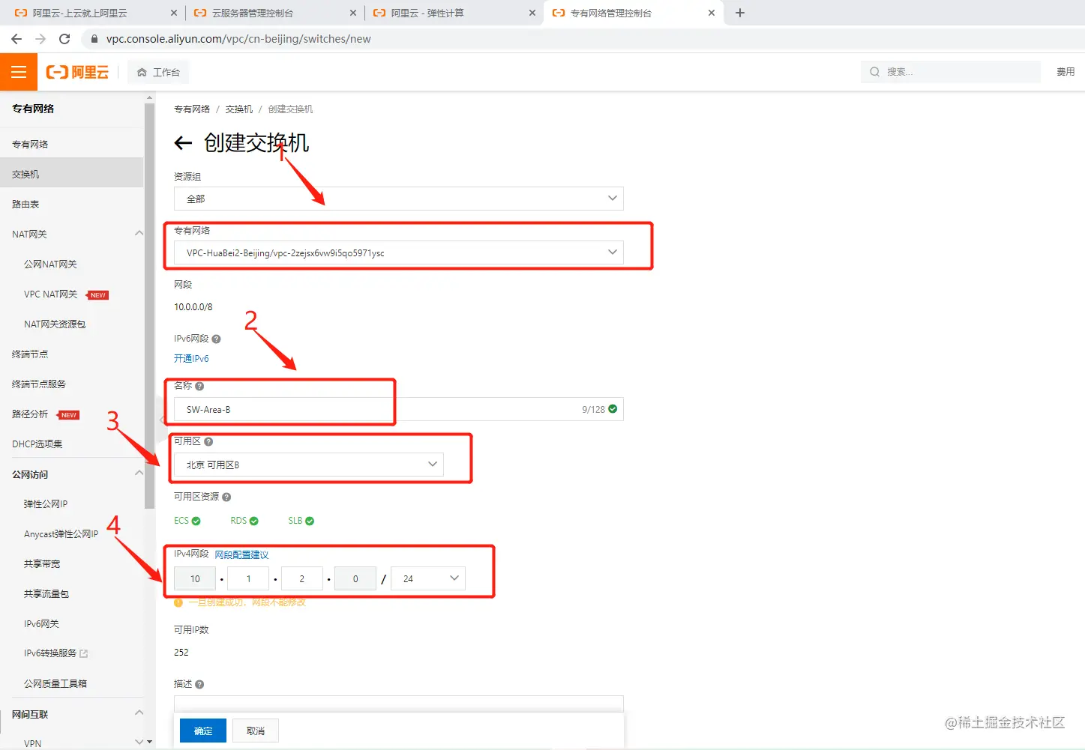
Task: Click the 网段配置建议 link
Action: [241, 555]
